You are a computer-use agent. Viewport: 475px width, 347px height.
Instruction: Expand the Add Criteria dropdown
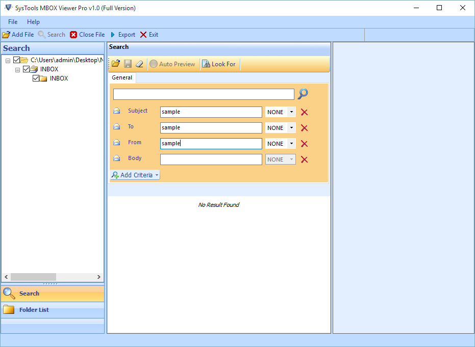point(135,175)
